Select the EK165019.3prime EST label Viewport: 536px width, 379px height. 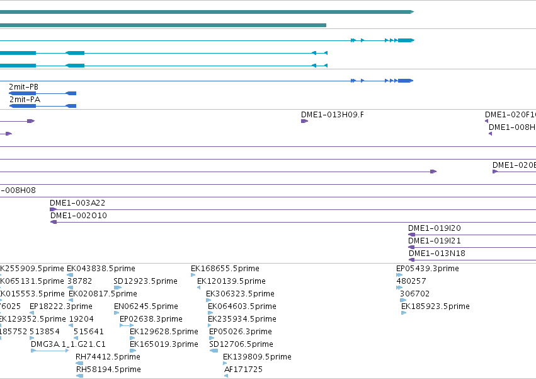(x=164, y=344)
